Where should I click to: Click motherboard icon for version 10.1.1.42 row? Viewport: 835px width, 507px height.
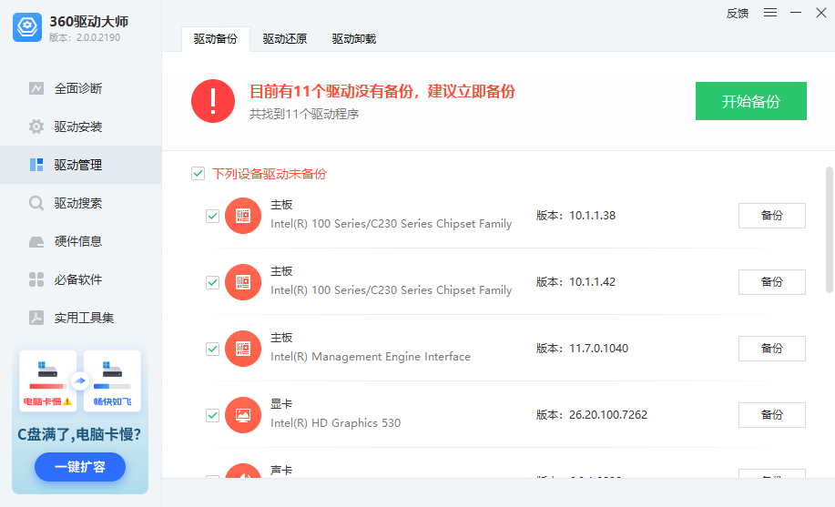click(243, 282)
